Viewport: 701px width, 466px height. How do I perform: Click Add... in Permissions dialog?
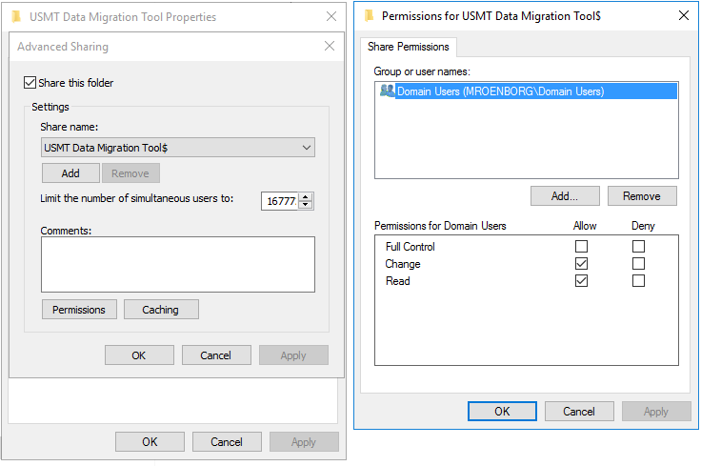565,196
